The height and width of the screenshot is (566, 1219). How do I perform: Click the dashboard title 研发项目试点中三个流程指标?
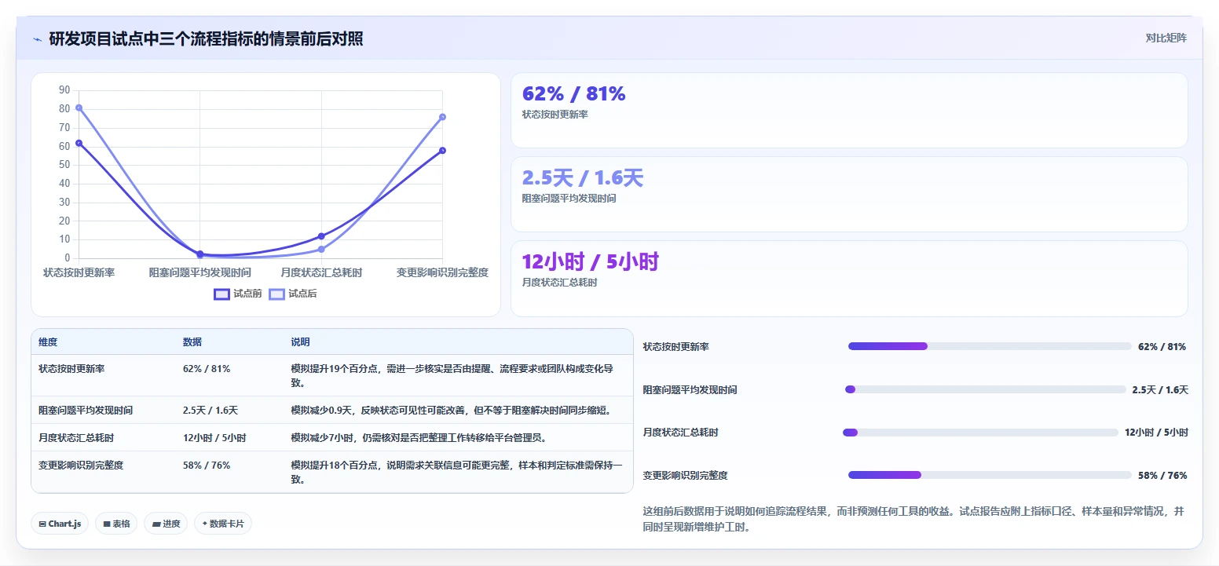tap(206, 38)
